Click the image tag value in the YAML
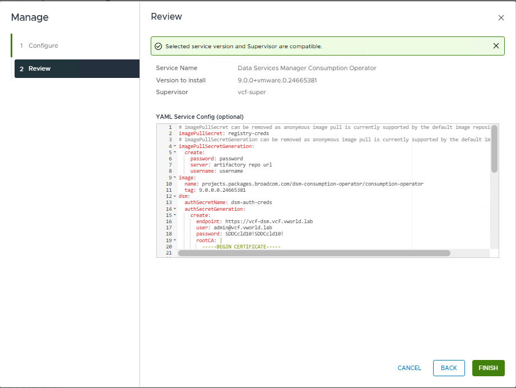The height and width of the screenshot is (388, 516). coord(221,190)
